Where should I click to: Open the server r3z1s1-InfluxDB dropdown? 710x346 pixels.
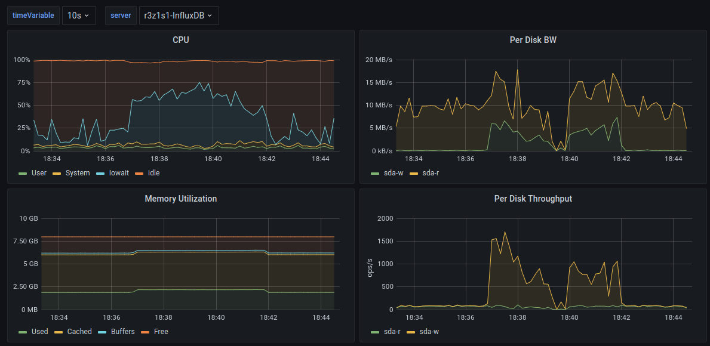pyautogui.click(x=178, y=16)
